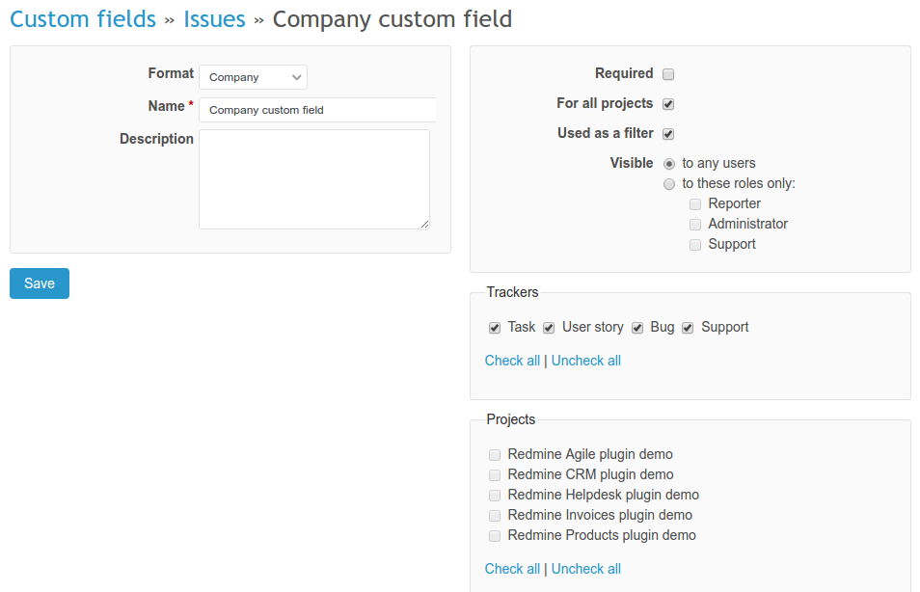This screenshot has width=920, height=592.
Task: Open the Format dropdown
Action: click(253, 76)
